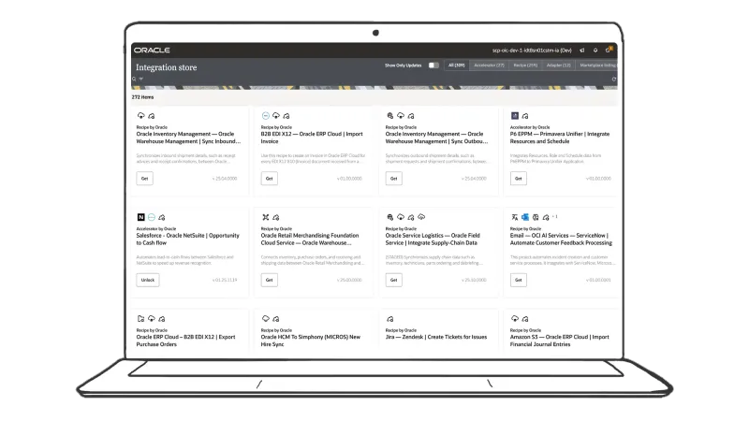Image resolution: width=749 pixels, height=421 pixels.
Task: Click the instance name scp-oic-dev (Dev) in header
Action: [x=532, y=51]
